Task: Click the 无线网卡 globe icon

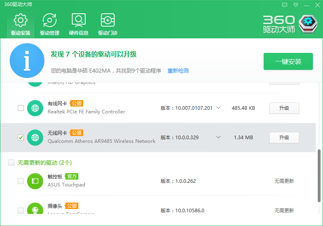Action: (x=35, y=138)
